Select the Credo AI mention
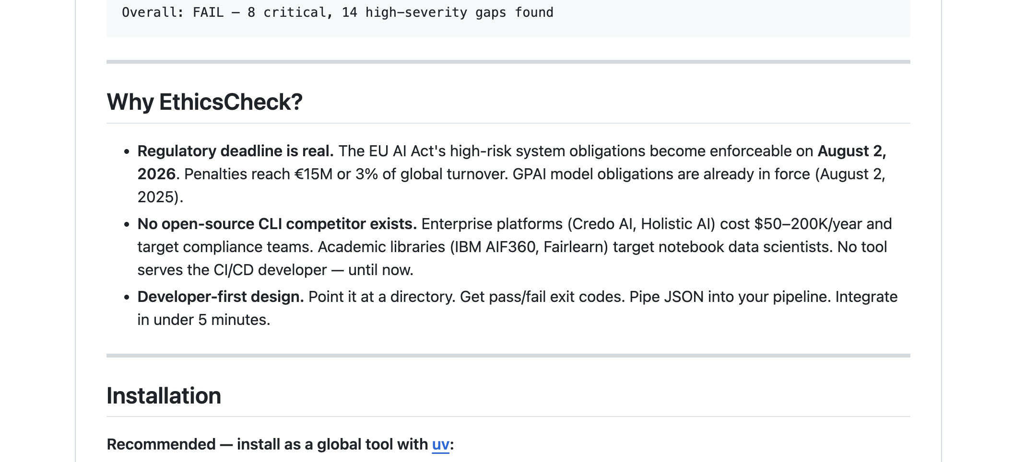 [606, 223]
